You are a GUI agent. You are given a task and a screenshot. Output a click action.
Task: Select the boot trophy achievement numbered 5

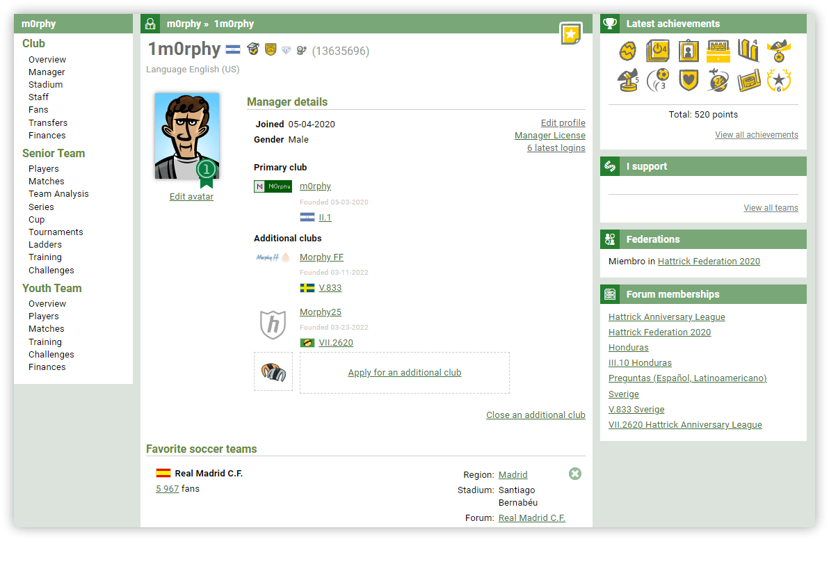pyautogui.click(x=628, y=81)
